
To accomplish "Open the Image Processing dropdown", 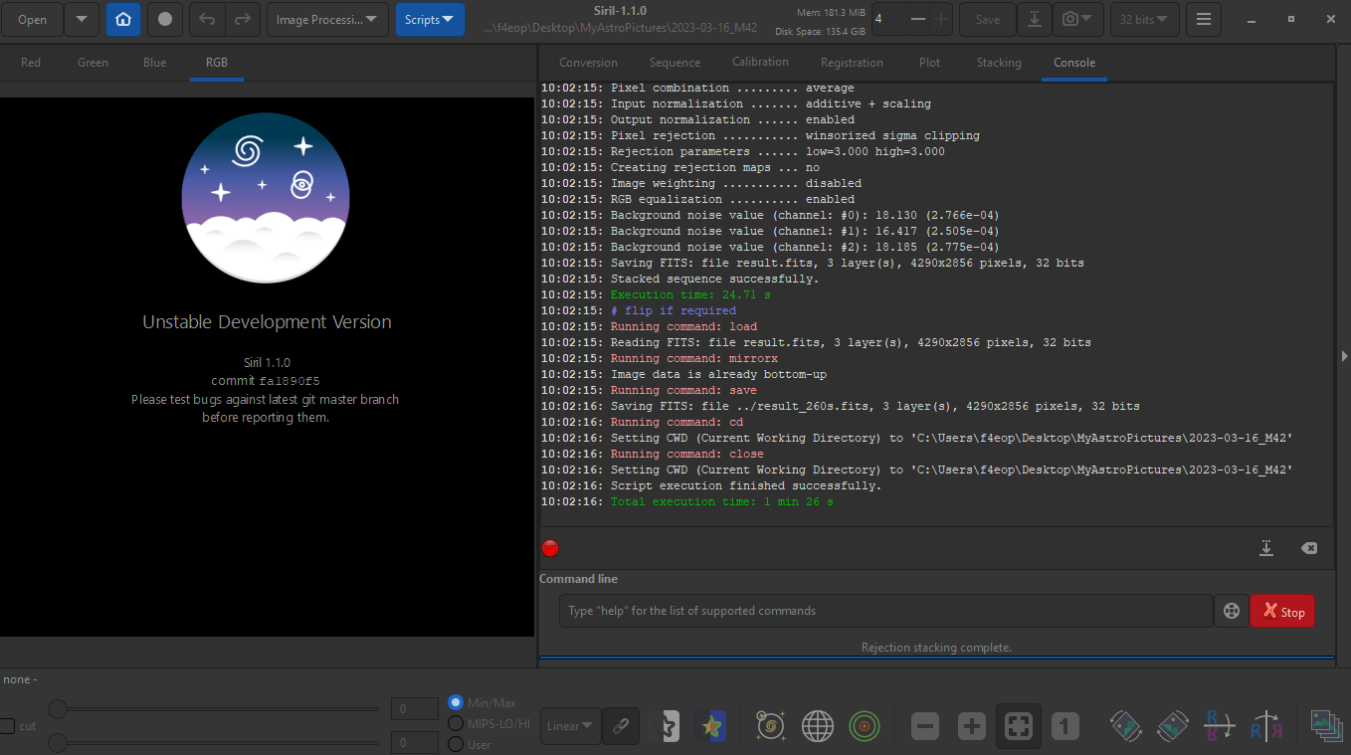I will [327, 19].
